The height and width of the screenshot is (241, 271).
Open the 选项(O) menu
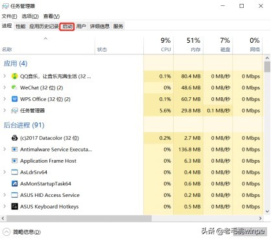point(30,16)
